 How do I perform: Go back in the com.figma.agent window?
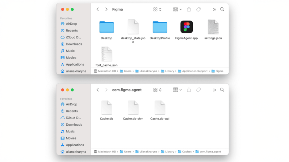pos(98,90)
